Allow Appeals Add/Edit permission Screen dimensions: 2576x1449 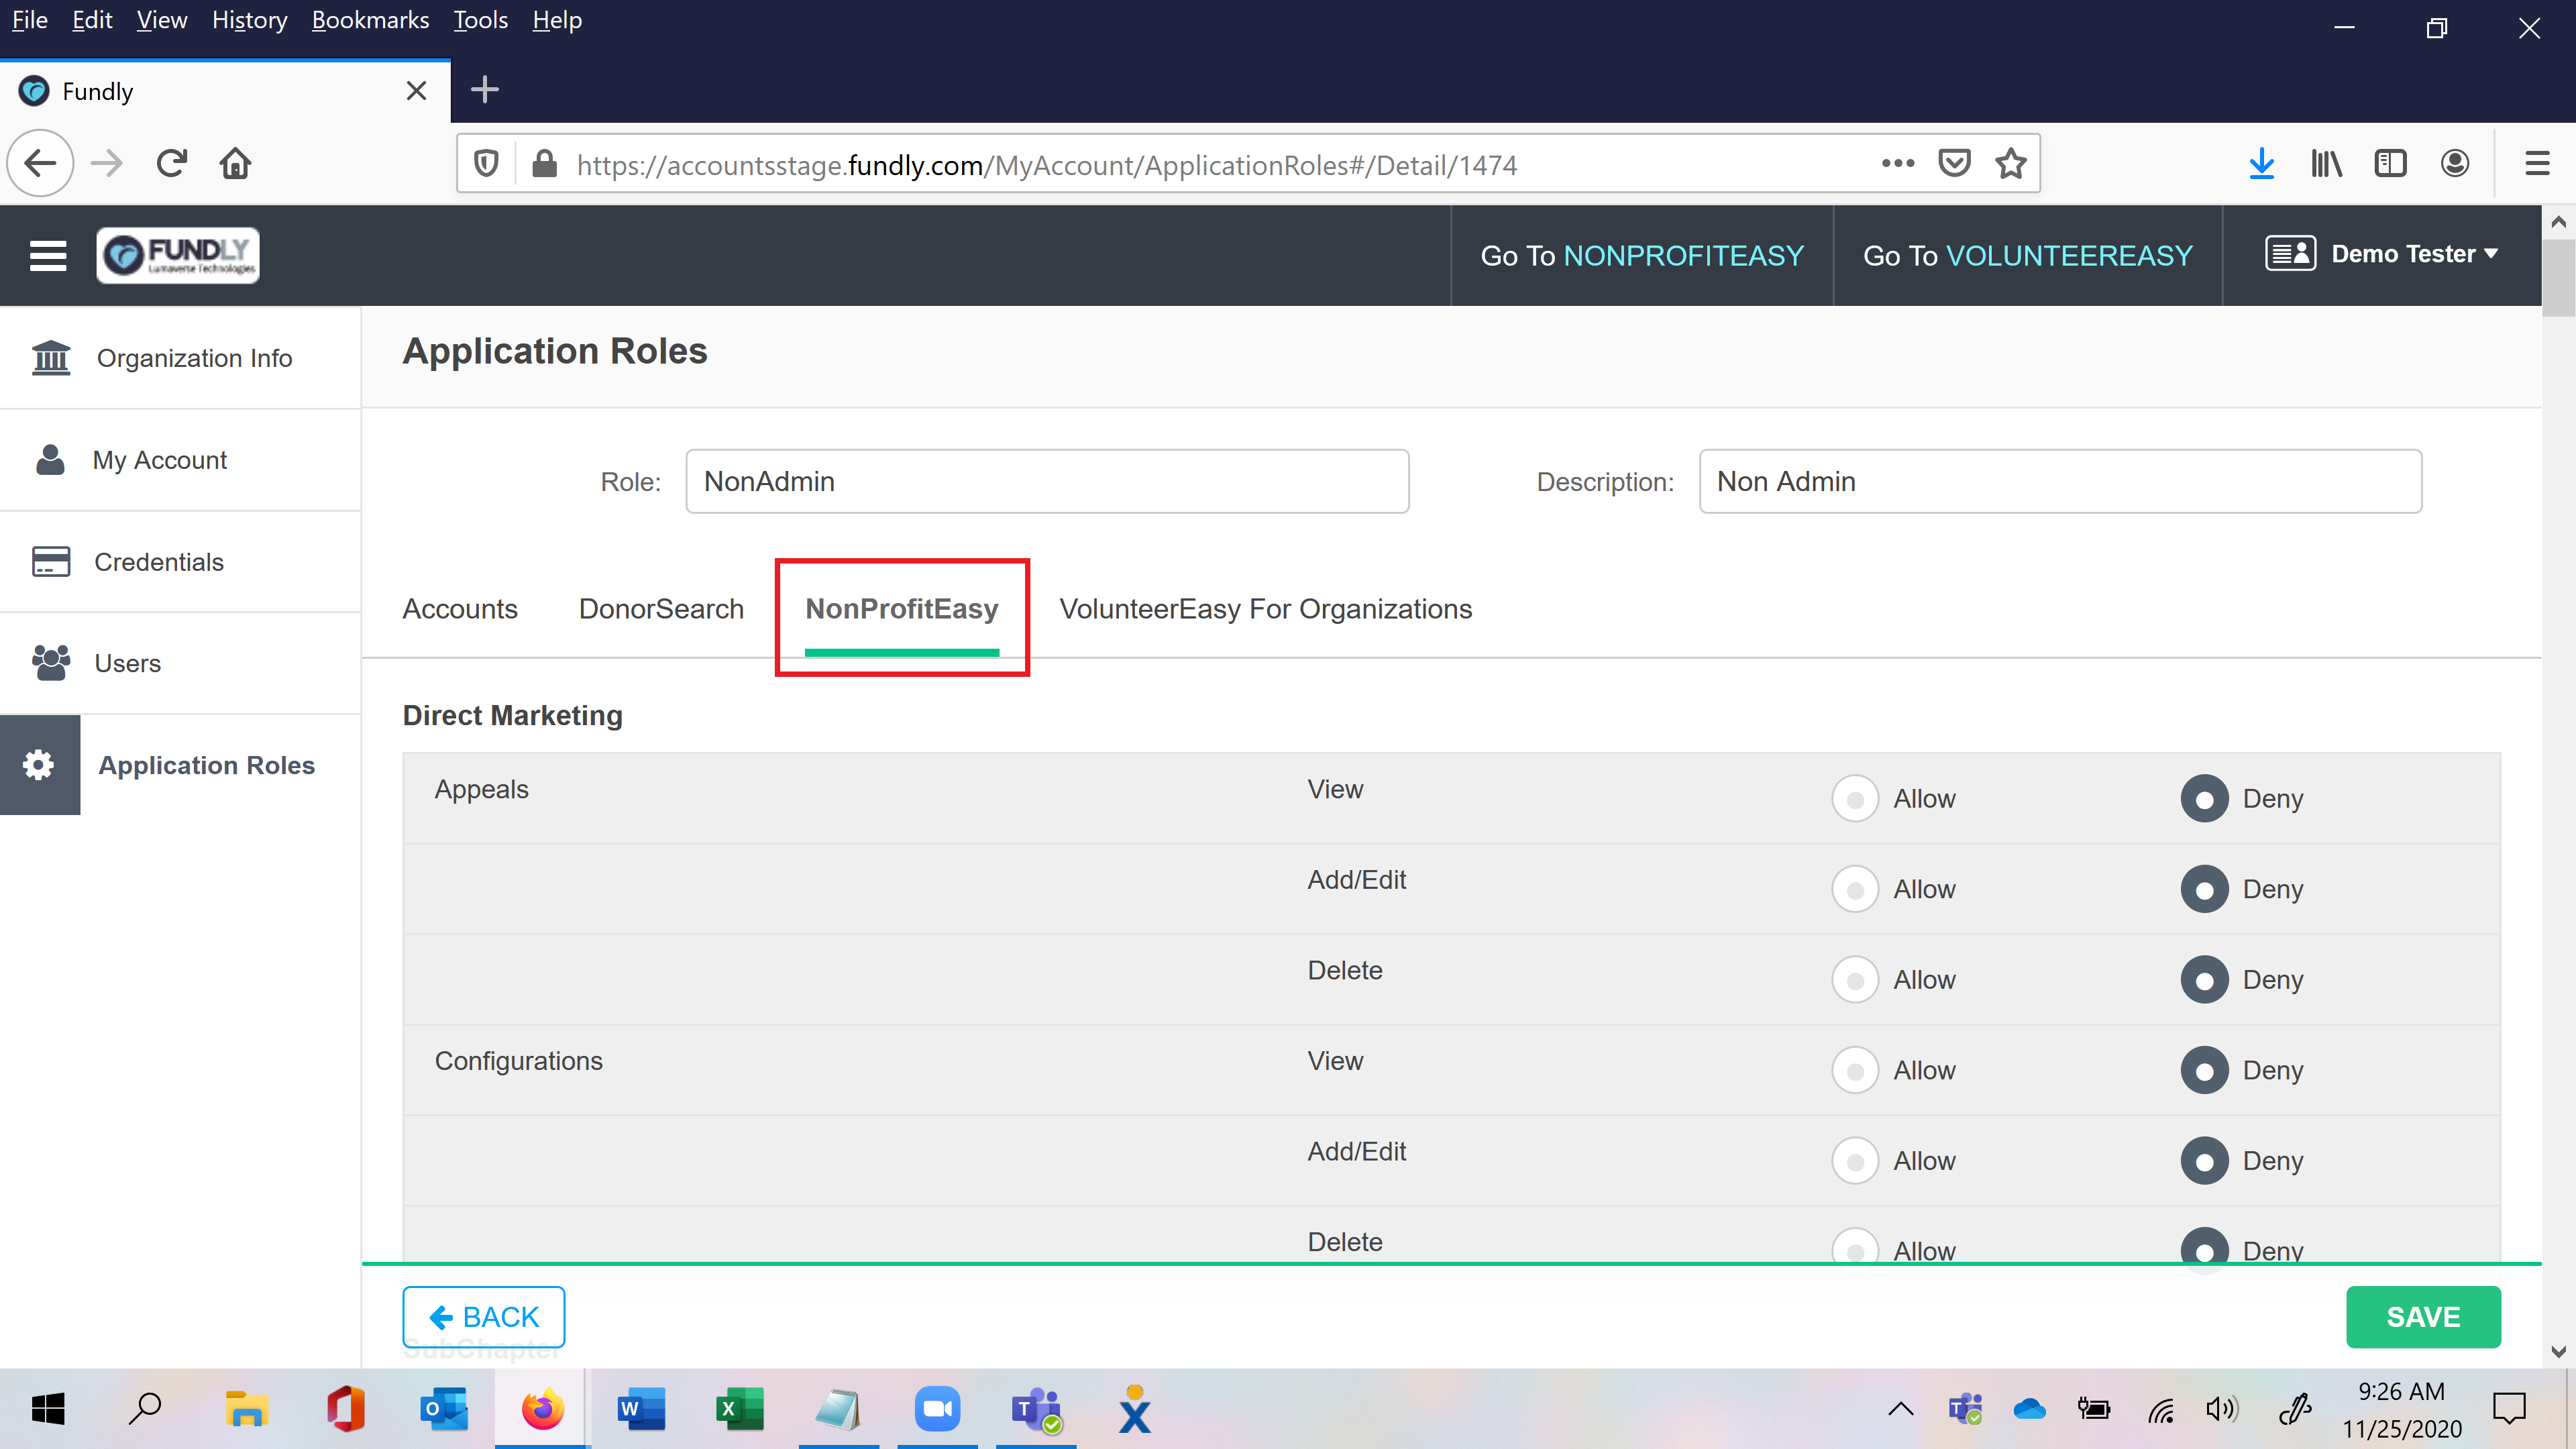tap(1855, 889)
